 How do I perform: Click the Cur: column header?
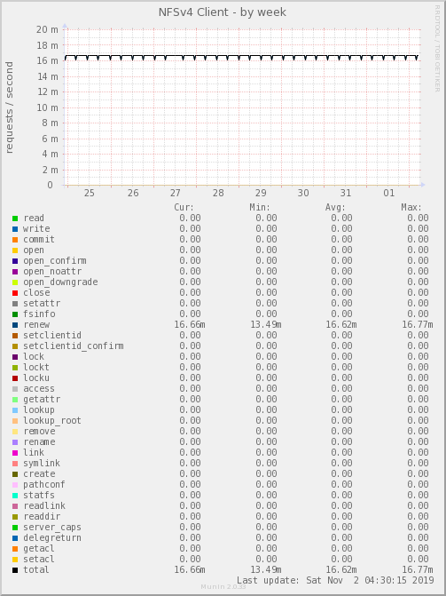click(x=184, y=208)
